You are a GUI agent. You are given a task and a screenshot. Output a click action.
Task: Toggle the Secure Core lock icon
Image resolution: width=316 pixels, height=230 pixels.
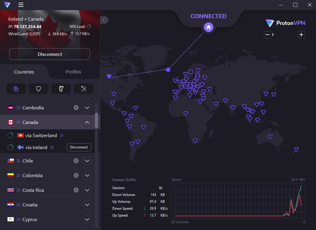(x=16, y=89)
